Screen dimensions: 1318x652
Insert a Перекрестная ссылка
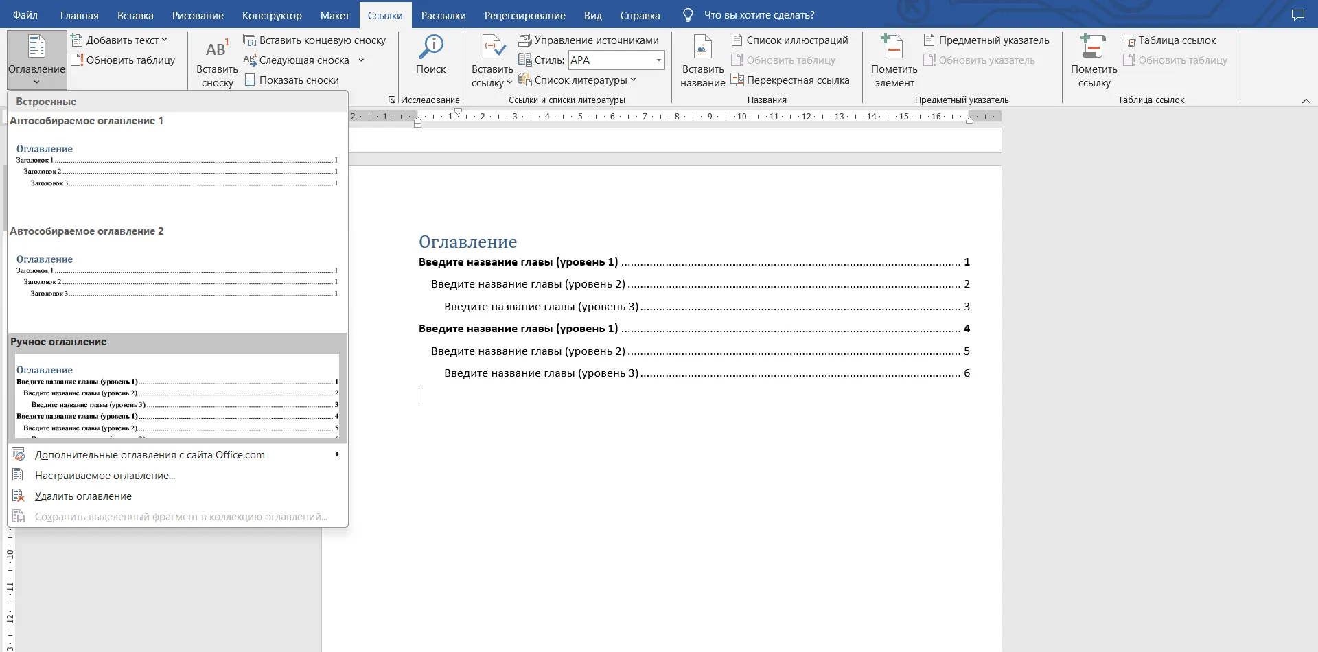(x=791, y=80)
